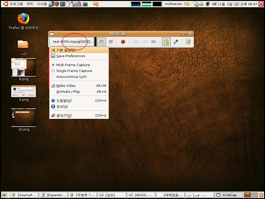Viewport: 265px width, 199px height.
Task: Switch to the [우분투 7... taskbar window
Action: click(x=83, y=195)
